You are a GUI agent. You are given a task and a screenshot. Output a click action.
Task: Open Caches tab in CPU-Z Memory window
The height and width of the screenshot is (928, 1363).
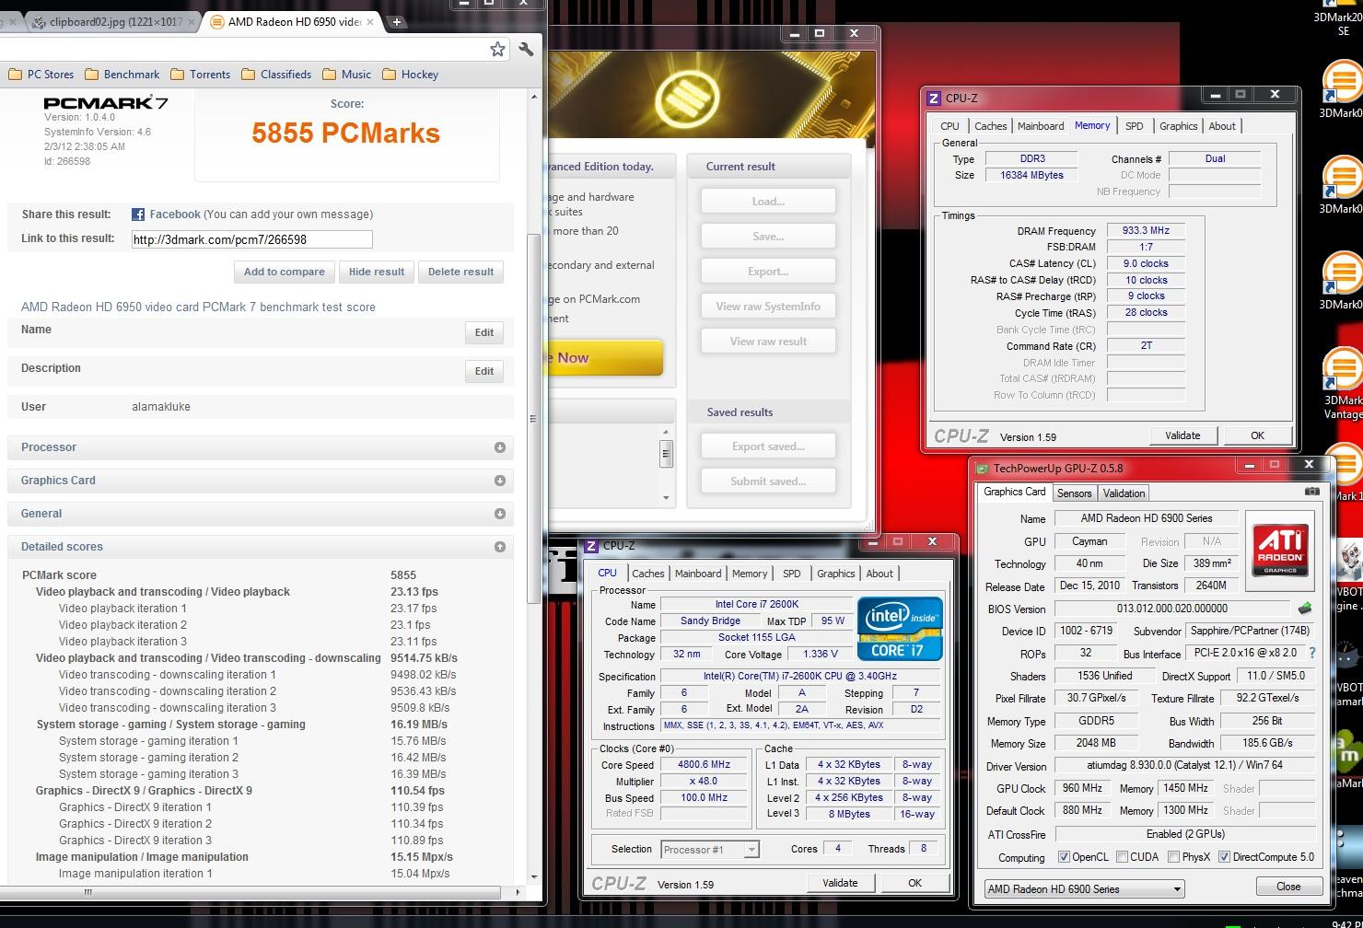coord(990,126)
